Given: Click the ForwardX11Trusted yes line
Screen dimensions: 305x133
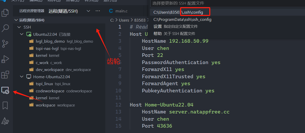Looking at the screenshot, I should pos(173,77).
